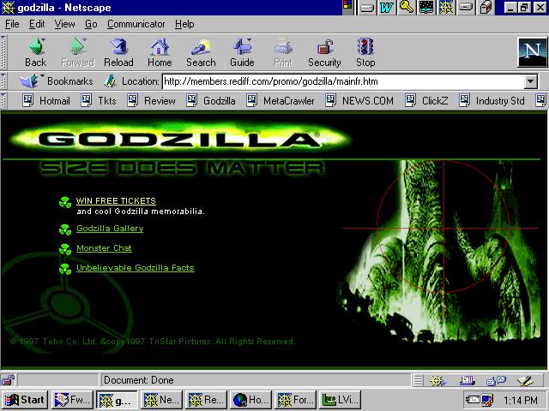Open the Communicator menu
The image size is (549, 411).
pyautogui.click(x=136, y=24)
